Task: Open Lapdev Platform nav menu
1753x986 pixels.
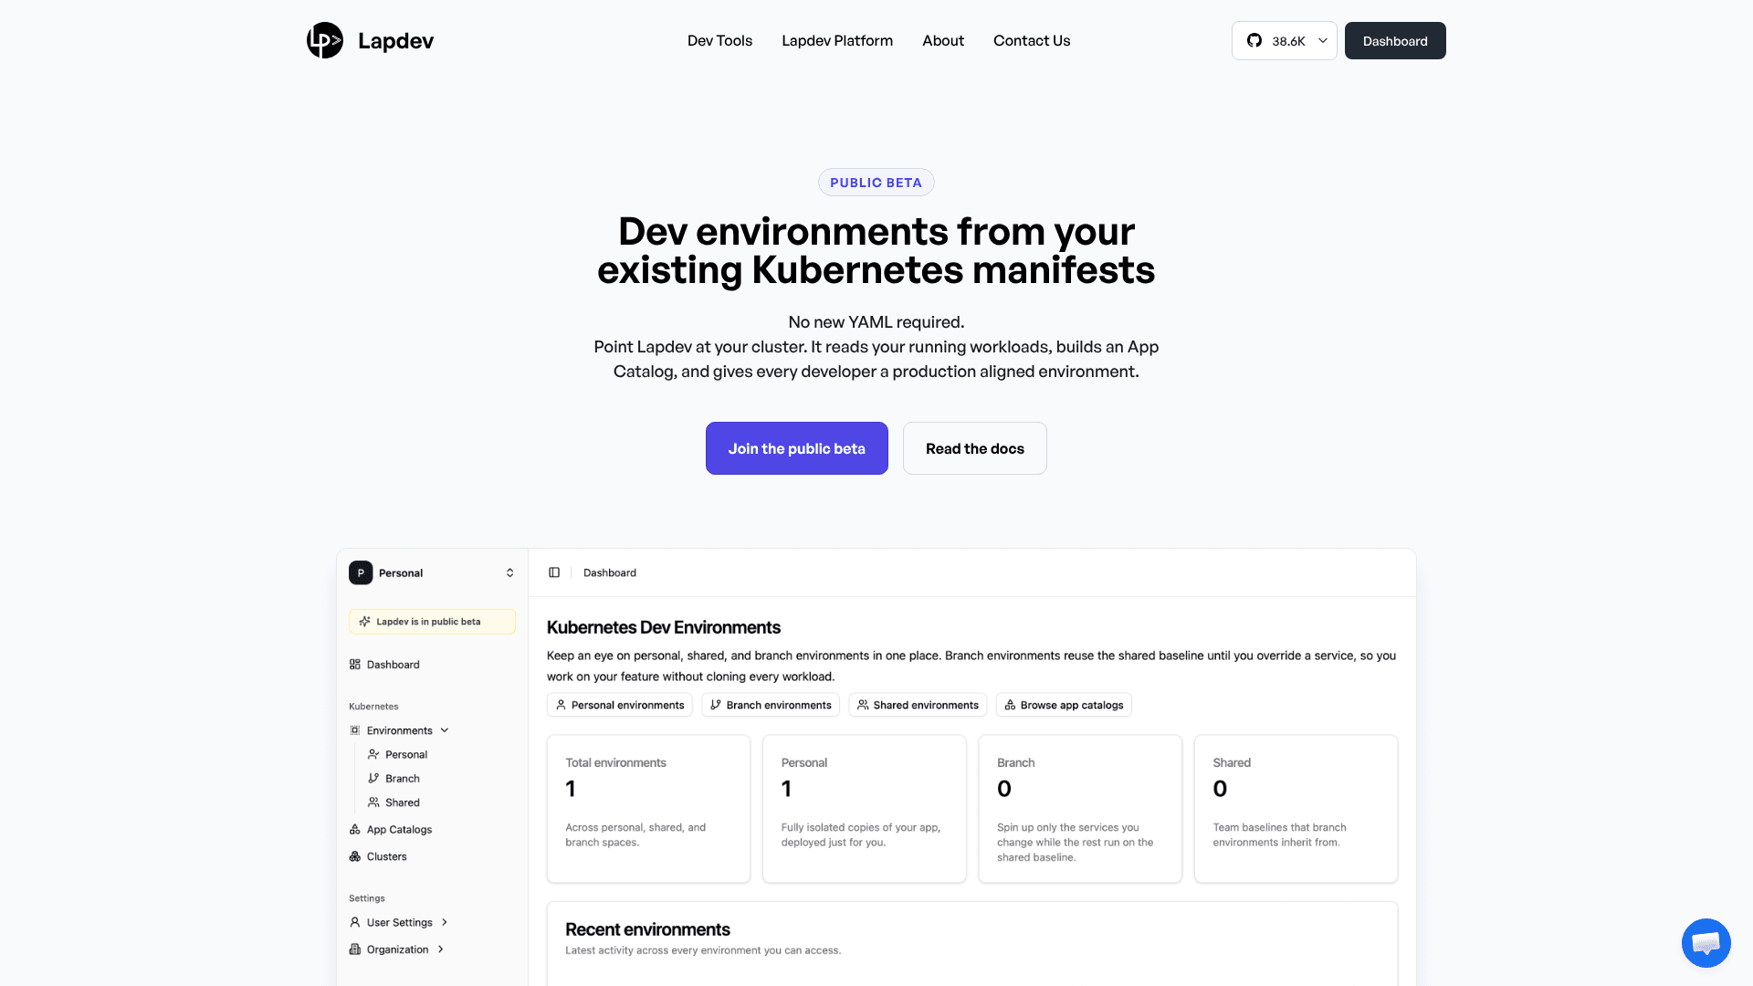Action: pyautogui.click(x=837, y=40)
